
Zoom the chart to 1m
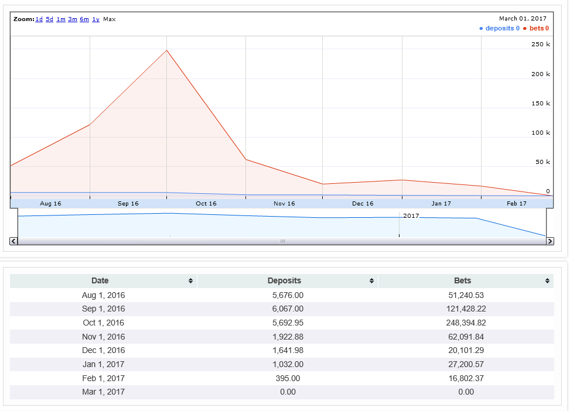(x=61, y=19)
